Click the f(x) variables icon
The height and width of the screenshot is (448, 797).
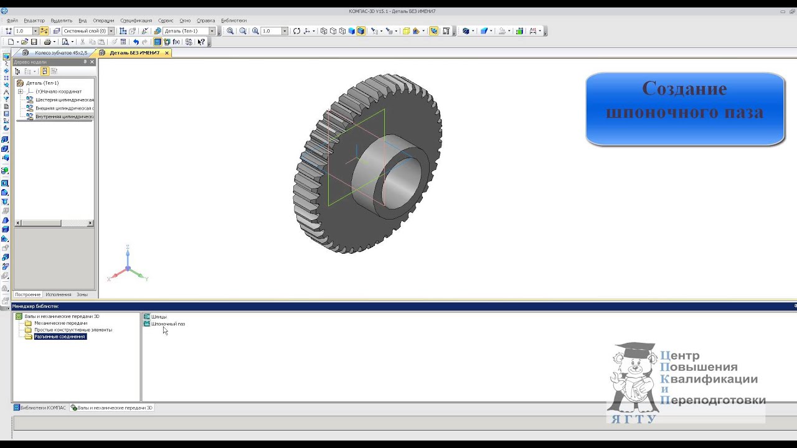(176, 42)
